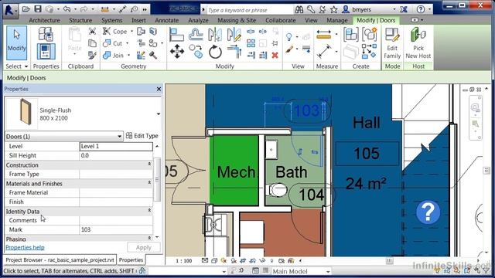Click the Comments value field
495x278 pixels.
116,220
